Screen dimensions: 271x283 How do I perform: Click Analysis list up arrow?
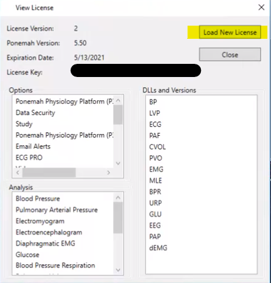coord(118,198)
